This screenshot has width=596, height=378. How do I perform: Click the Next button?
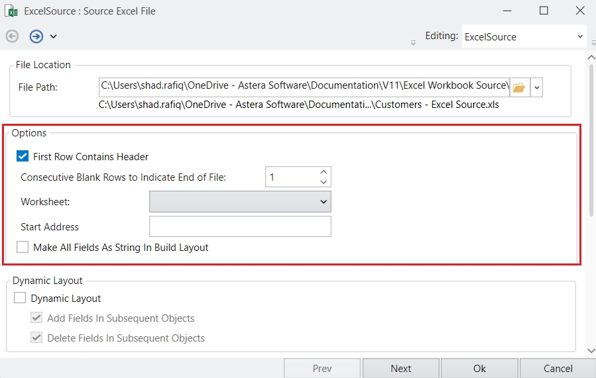coord(401,368)
